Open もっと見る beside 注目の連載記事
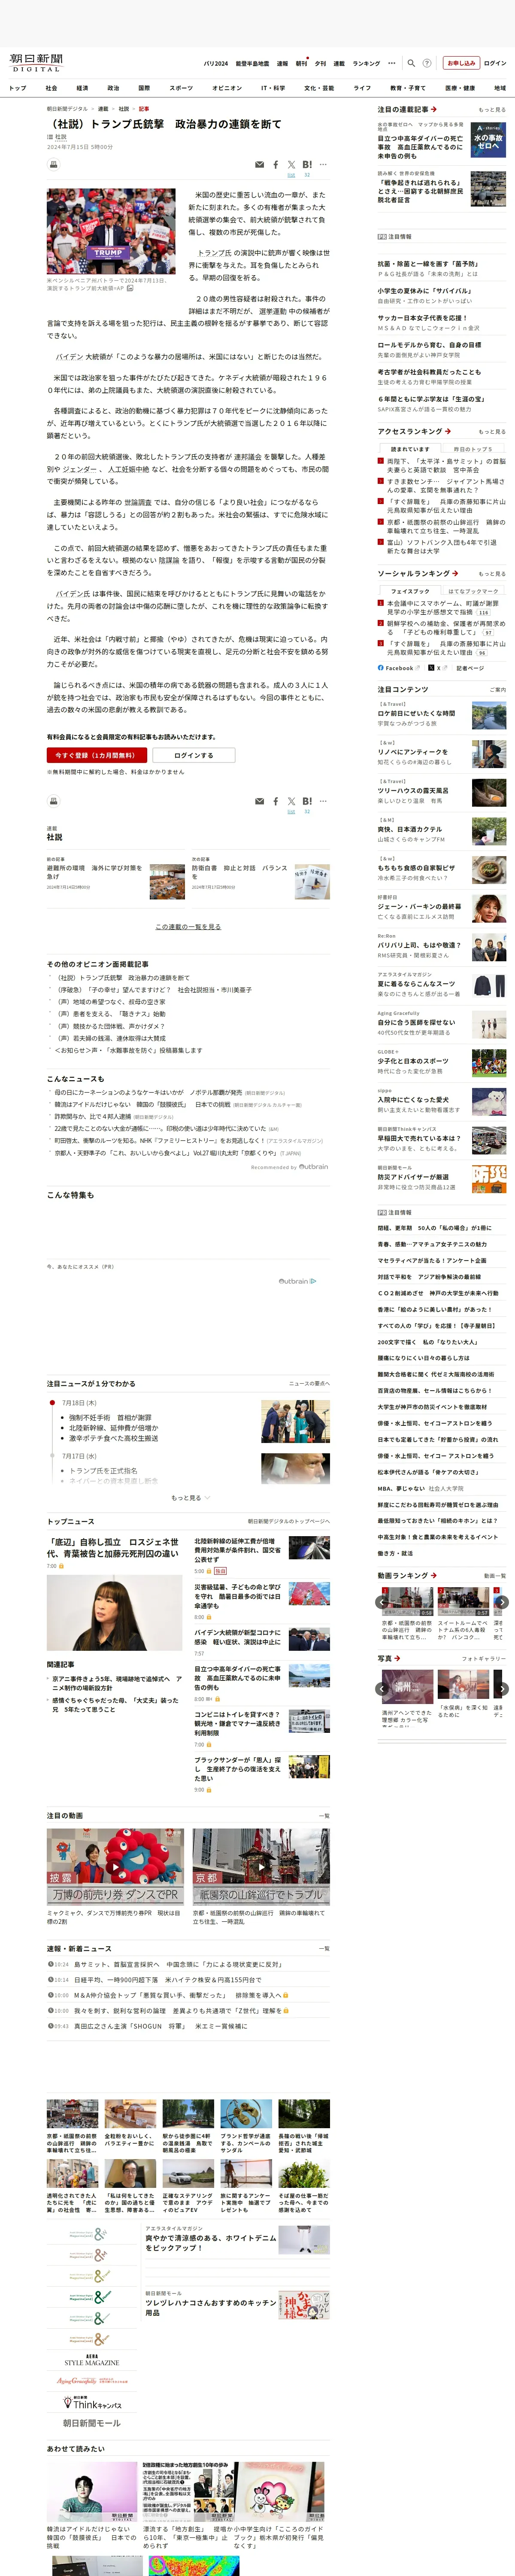 click(x=492, y=110)
